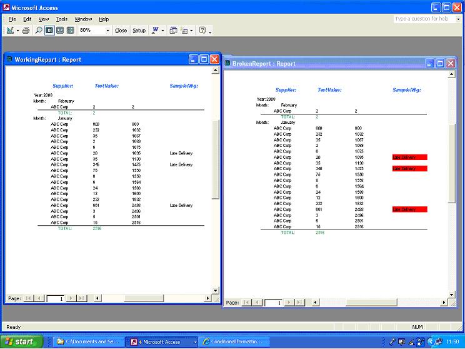Switch to Conditional formattin... browser taskbar button
The width and height of the screenshot is (465, 349).
tap(234, 341)
